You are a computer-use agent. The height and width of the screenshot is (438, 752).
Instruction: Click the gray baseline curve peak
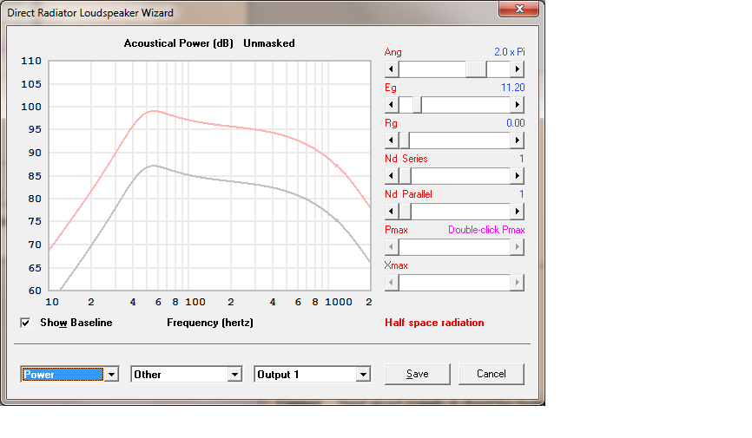point(154,166)
